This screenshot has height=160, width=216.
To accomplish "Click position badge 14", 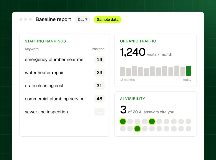I will point(99,60).
